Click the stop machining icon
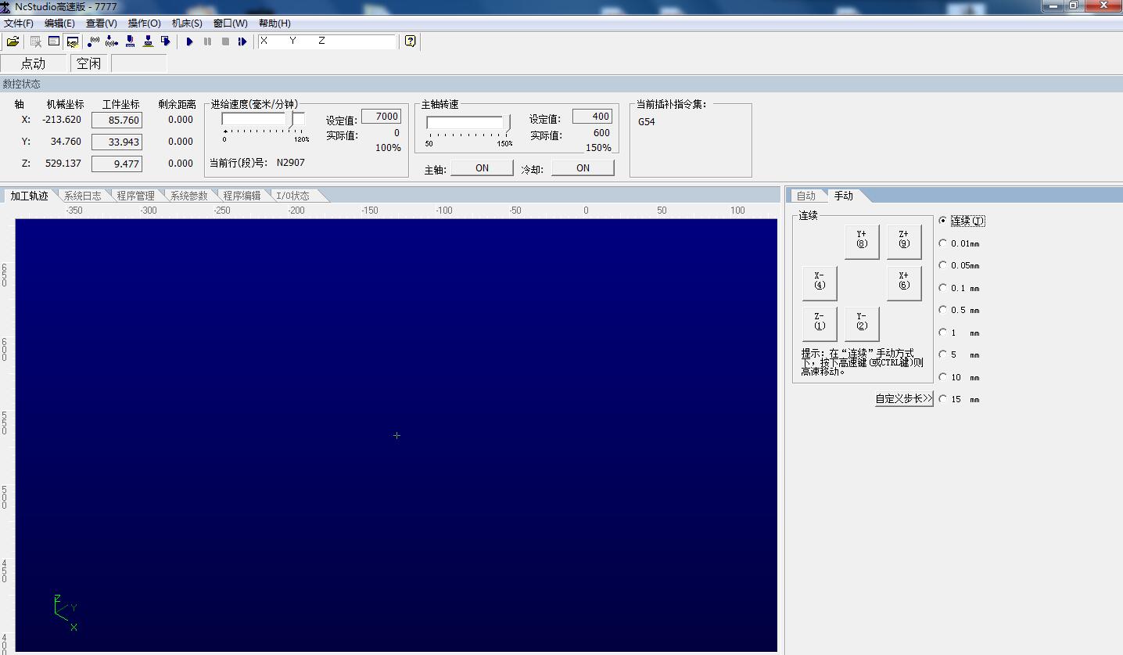This screenshot has height=655, width=1123. [225, 41]
